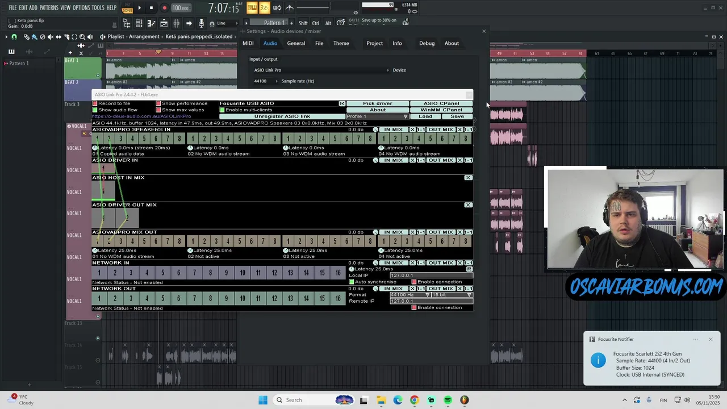727x409 pixels.
Task: Switch to the Project settings tab
Action: [x=374, y=43]
